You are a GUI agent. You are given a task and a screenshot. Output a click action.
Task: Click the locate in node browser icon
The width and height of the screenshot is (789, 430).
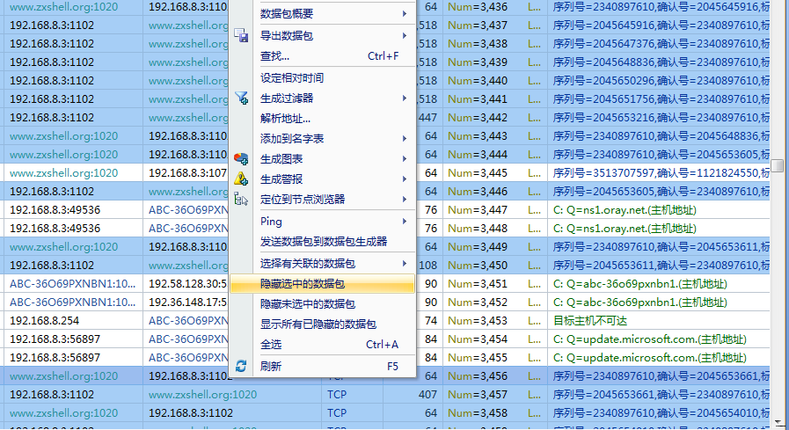click(x=242, y=200)
